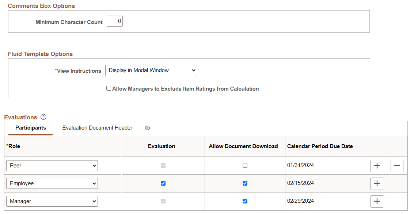Open the Employee role dropdown
414x214 pixels.
[x=52, y=183]
